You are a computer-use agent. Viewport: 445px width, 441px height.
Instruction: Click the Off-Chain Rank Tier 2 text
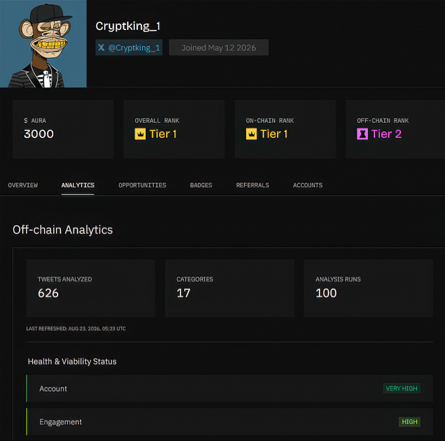(386, 134)
